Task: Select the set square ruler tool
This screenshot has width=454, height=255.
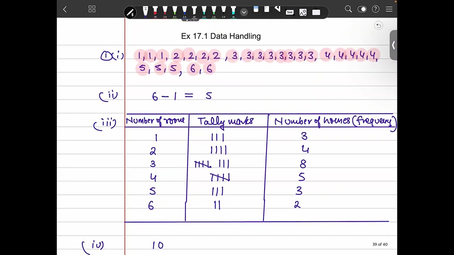Action: [277, 9]
